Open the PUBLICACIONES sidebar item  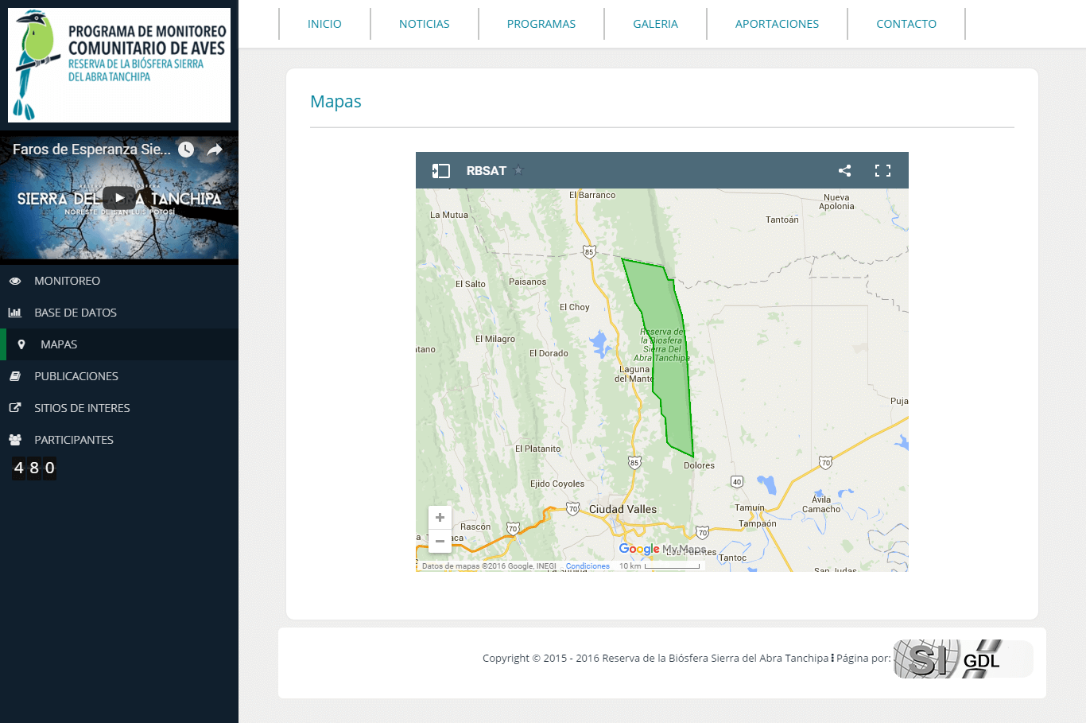click(76, 376)
